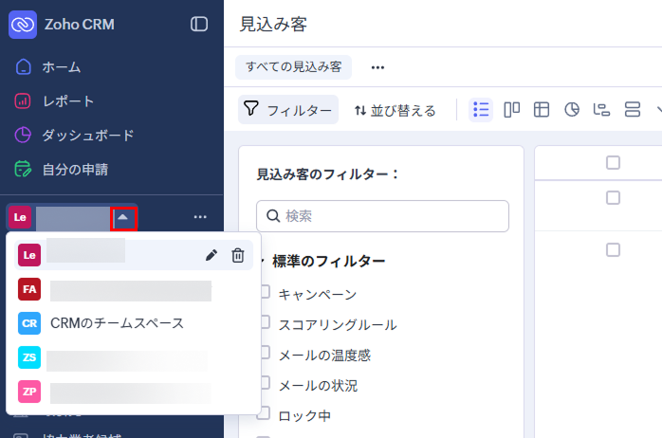Viewport: 662px width, 438px height.
Task: Open more view options next to すべての見込み客
Action: (x=377, y=67)
